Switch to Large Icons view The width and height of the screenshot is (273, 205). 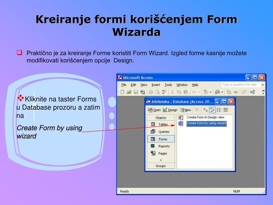[206, 110]
